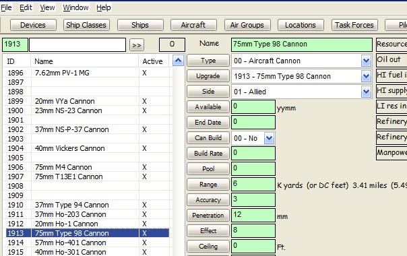Click the Effect label button
The image size is (407, 256).
click(208, 231)
